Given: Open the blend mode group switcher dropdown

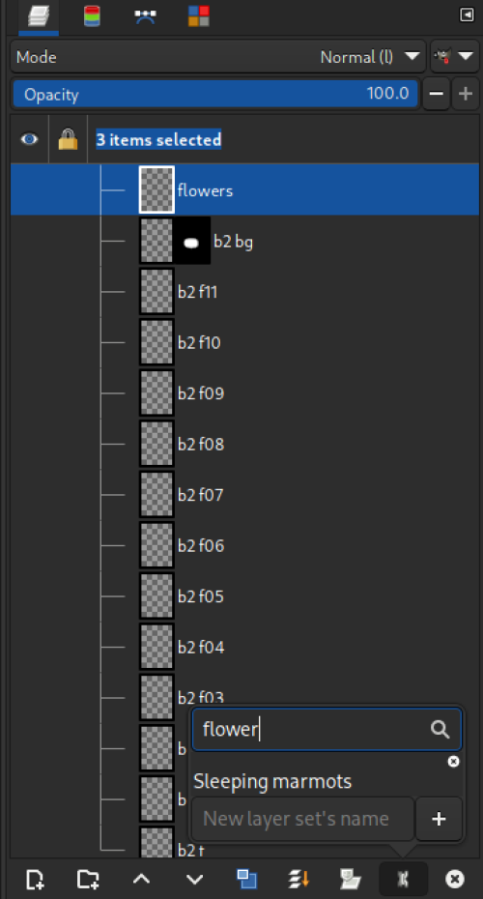Looking at the screenshot, I should 455,56.
